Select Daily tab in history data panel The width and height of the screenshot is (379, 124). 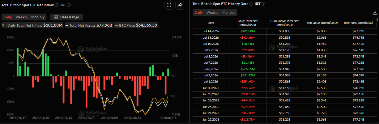(x=198, y=12)
